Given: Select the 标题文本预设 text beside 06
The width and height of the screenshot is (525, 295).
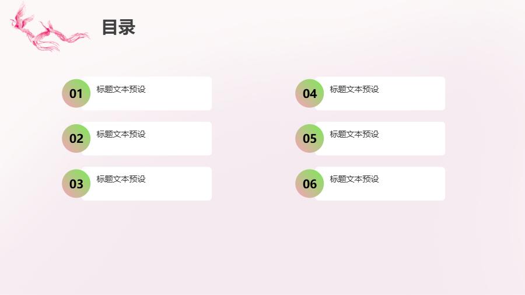Looking at the screenshot, I should [x=354, y=179].
